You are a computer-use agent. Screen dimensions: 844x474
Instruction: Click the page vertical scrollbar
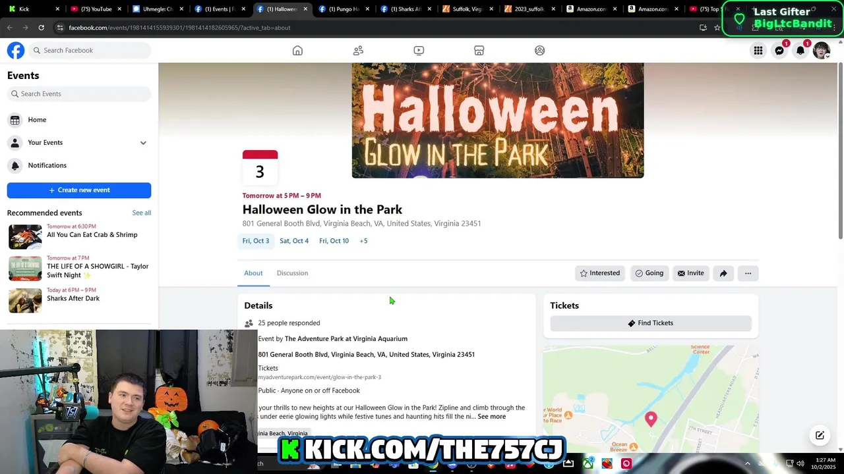pos(840,151)
